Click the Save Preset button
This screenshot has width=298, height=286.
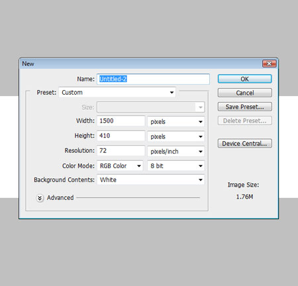[244, 107]
